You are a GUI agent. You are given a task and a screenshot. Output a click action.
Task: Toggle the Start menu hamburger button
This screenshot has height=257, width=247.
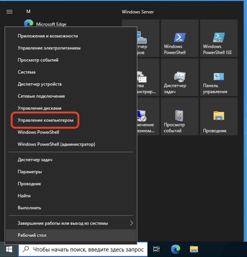[x=10, y=12]
